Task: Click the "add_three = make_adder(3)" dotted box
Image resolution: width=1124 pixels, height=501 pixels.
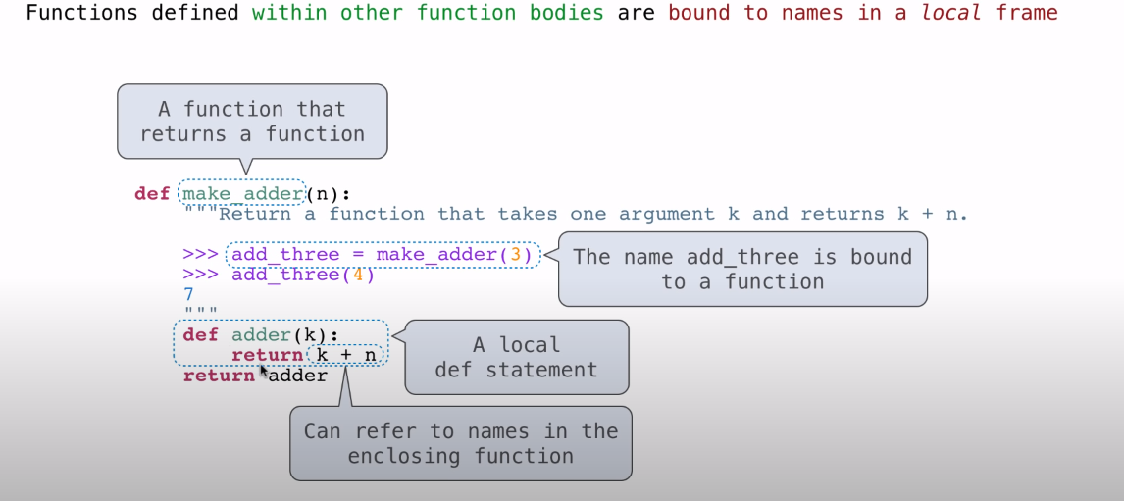Action: [x=383, y=256]
